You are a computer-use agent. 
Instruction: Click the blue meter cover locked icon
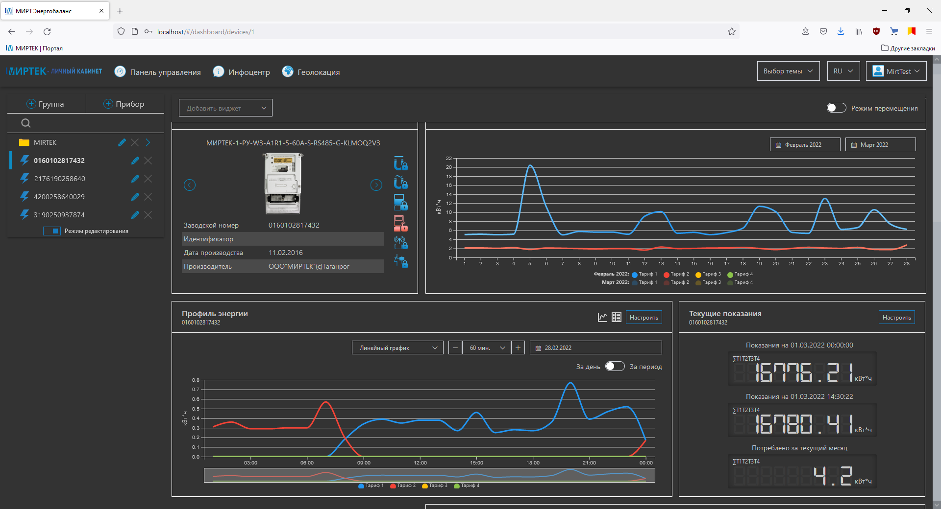(x=400, y=202)
